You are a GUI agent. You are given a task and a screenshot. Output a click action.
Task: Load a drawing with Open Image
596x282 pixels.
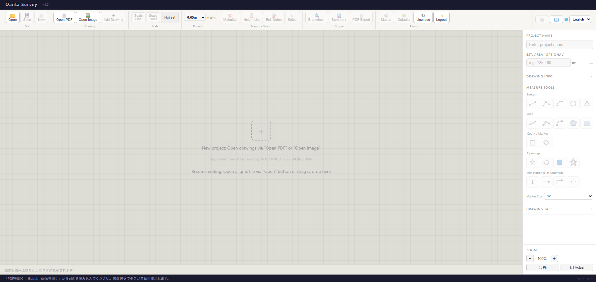click(x=88, y=17)
